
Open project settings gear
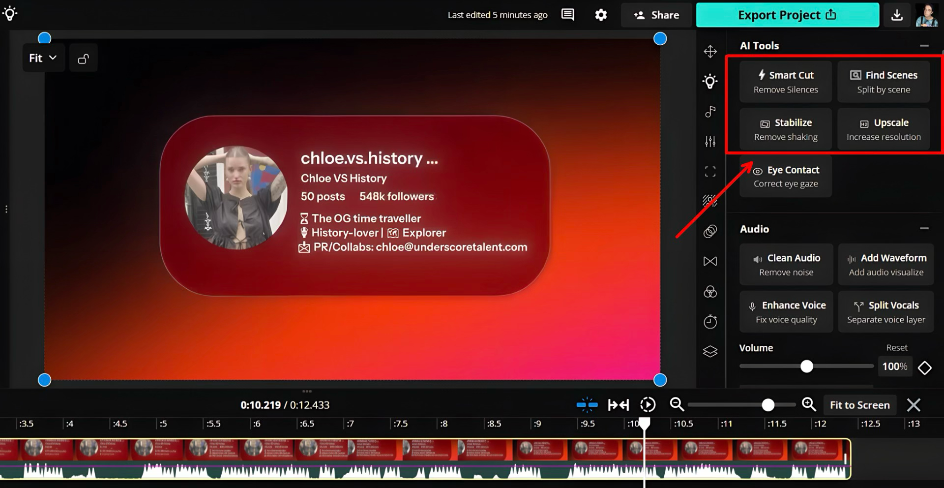[x=601, y=15]
